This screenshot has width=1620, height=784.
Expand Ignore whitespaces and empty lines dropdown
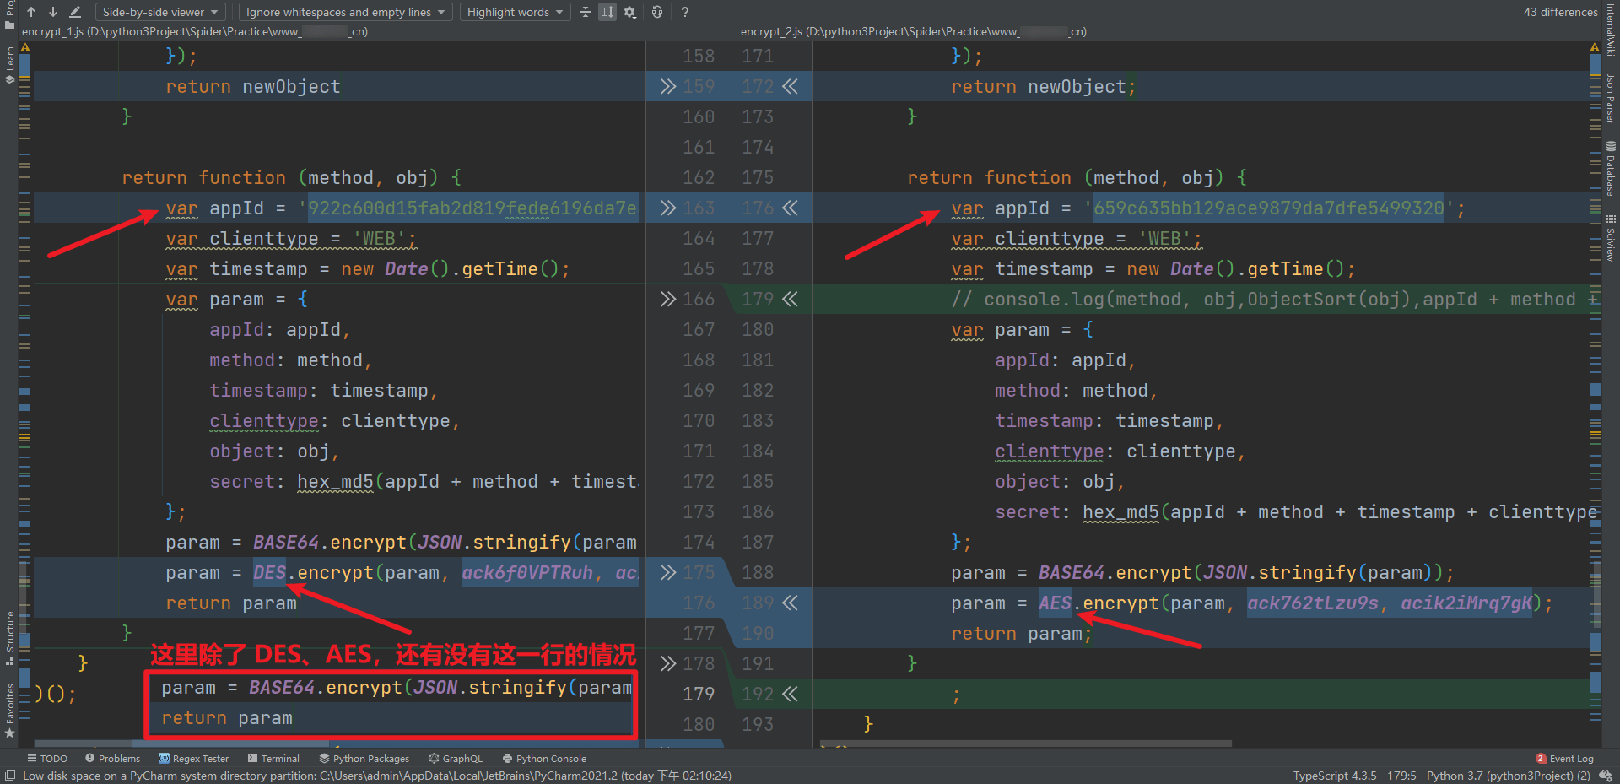click(x=345, y=12)
